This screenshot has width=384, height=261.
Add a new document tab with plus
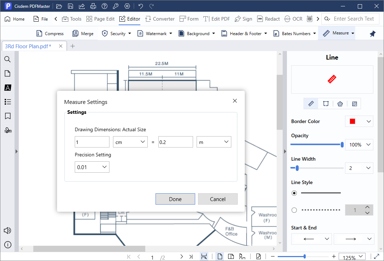pyautogui.click(x=73, y=46)
